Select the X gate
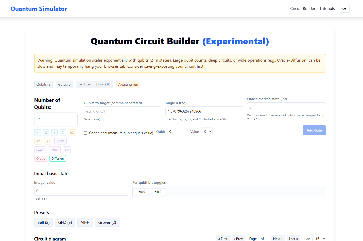363x241 pixels. [x=46, y=132]
